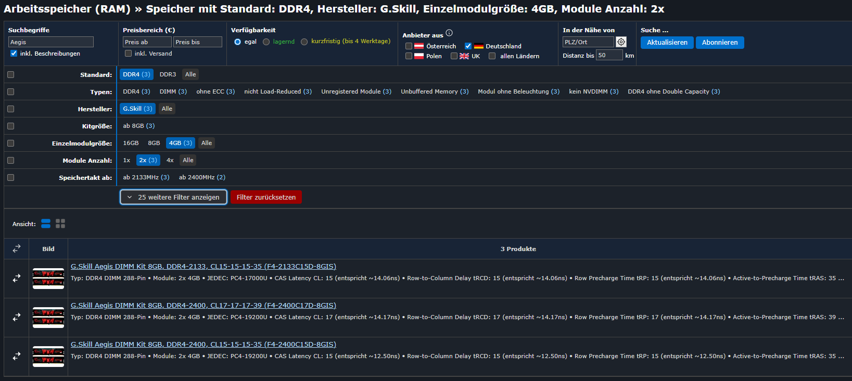Click the Preis ab input field

pyautogui.click(x=147, y=42)
